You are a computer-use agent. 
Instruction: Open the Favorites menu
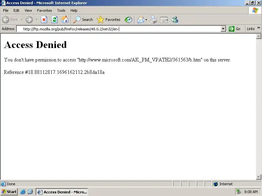45,10
